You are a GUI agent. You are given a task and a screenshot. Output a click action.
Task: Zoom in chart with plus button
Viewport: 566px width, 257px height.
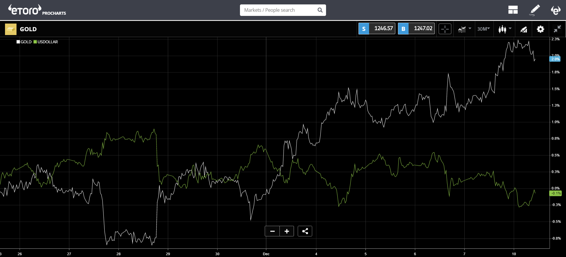287,231
